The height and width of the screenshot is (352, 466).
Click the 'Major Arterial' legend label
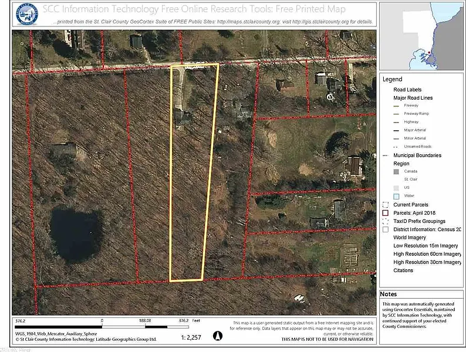click(x=415, y=130)
